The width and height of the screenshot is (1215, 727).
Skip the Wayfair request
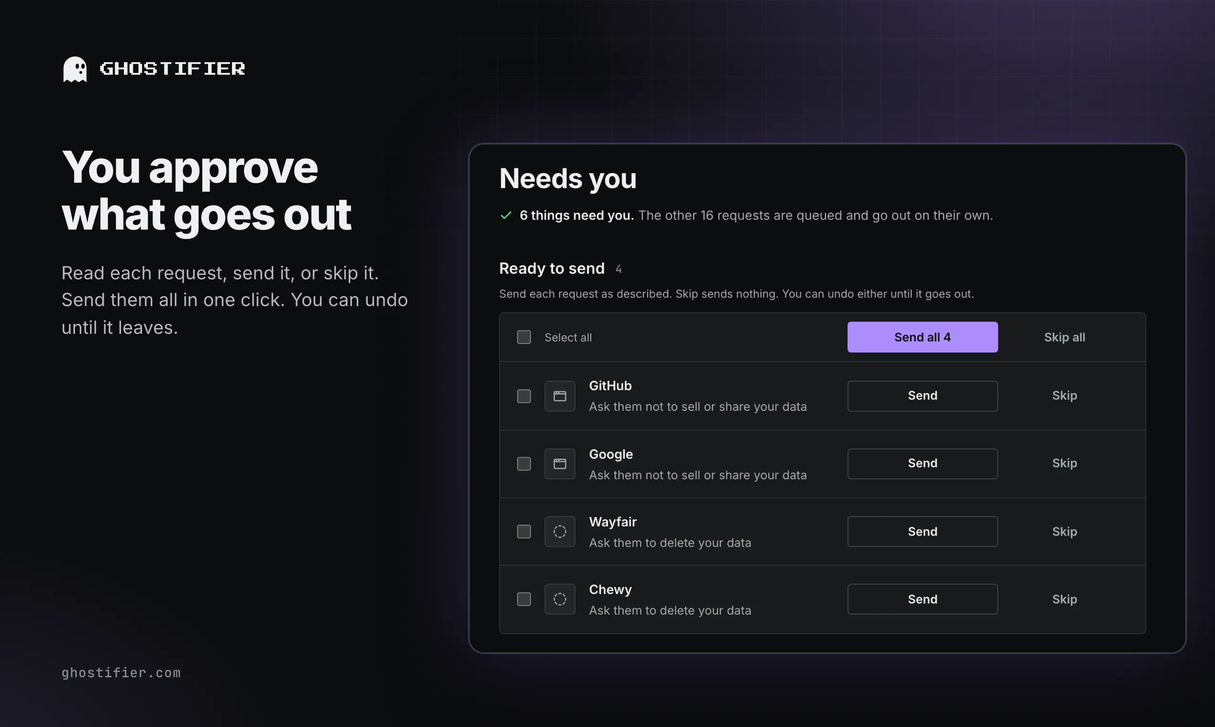(1064, 531)
